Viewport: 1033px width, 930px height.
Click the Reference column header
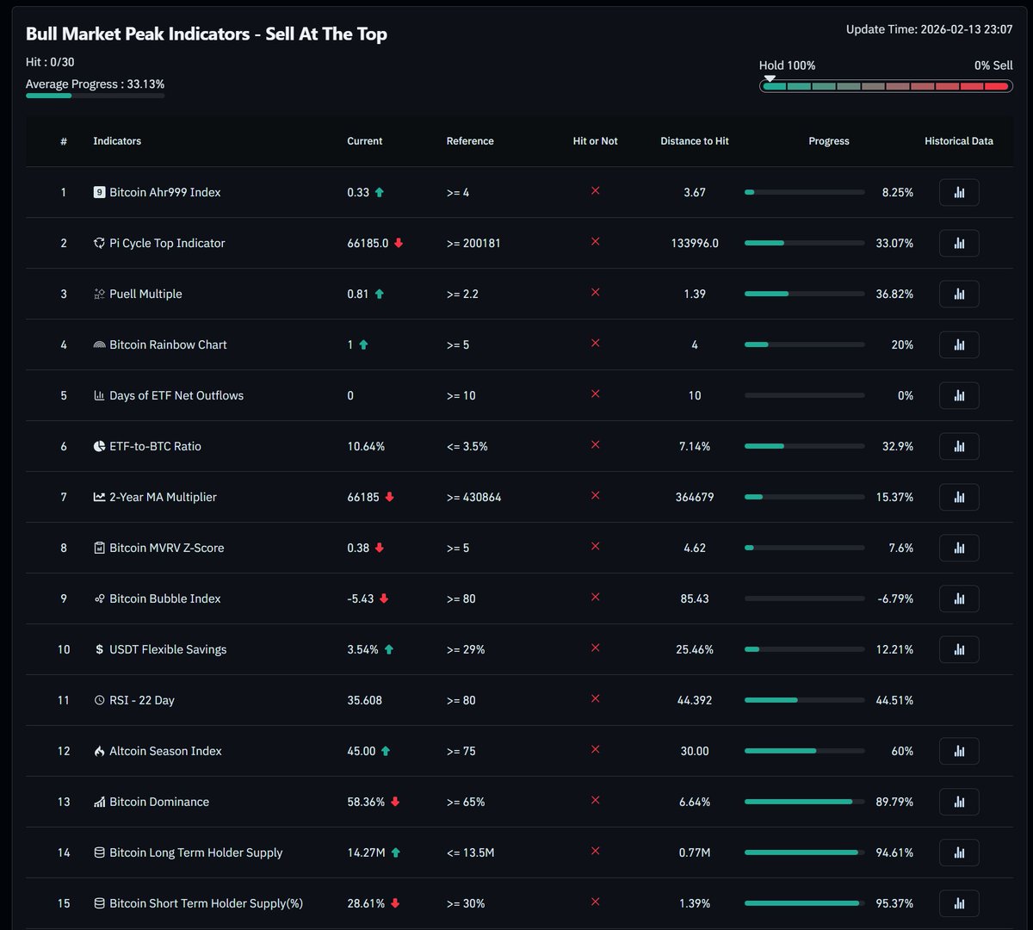click(x=470, y=141)
